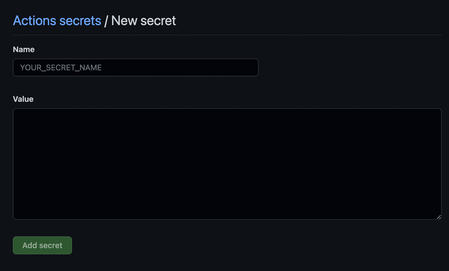Click the divider line under the heading
This screenshot has height=271, width=449.
(227, 35)
